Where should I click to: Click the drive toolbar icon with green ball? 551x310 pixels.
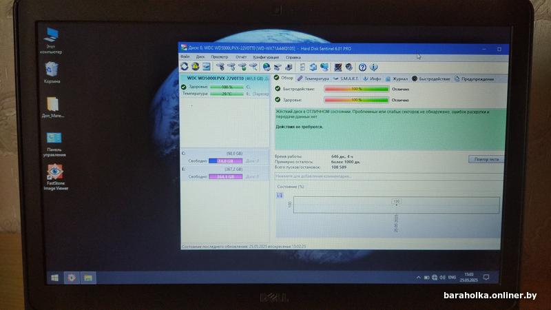click(243, 66)
